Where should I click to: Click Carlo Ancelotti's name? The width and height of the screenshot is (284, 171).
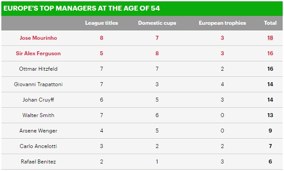click(x=38, y=146)
